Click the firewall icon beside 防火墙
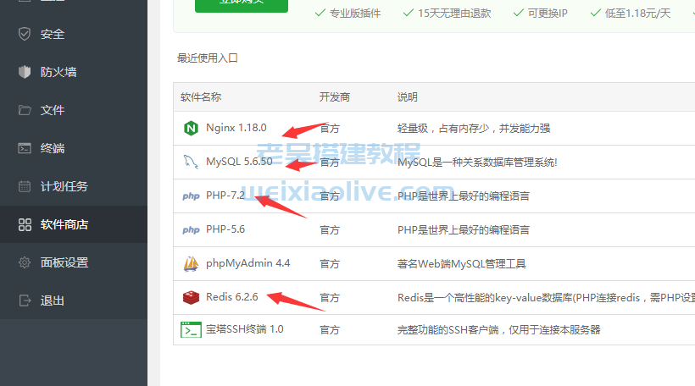 [x=25, y=72]
